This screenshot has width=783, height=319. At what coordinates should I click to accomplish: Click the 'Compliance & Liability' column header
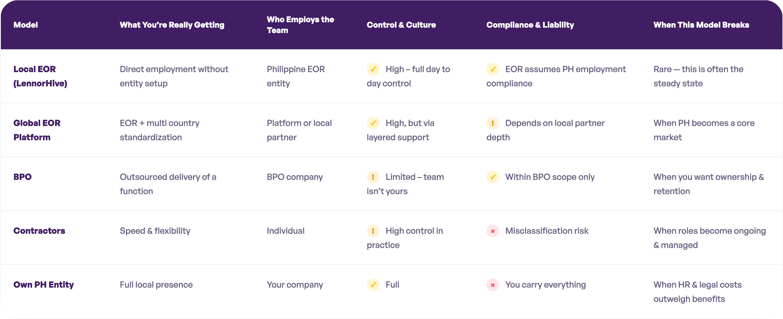530,25
